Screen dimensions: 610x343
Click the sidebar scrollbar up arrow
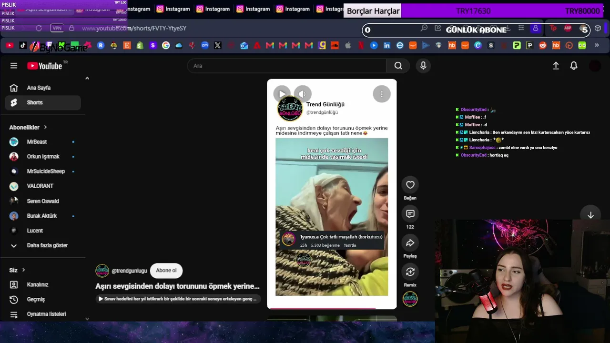coord(87,78)
